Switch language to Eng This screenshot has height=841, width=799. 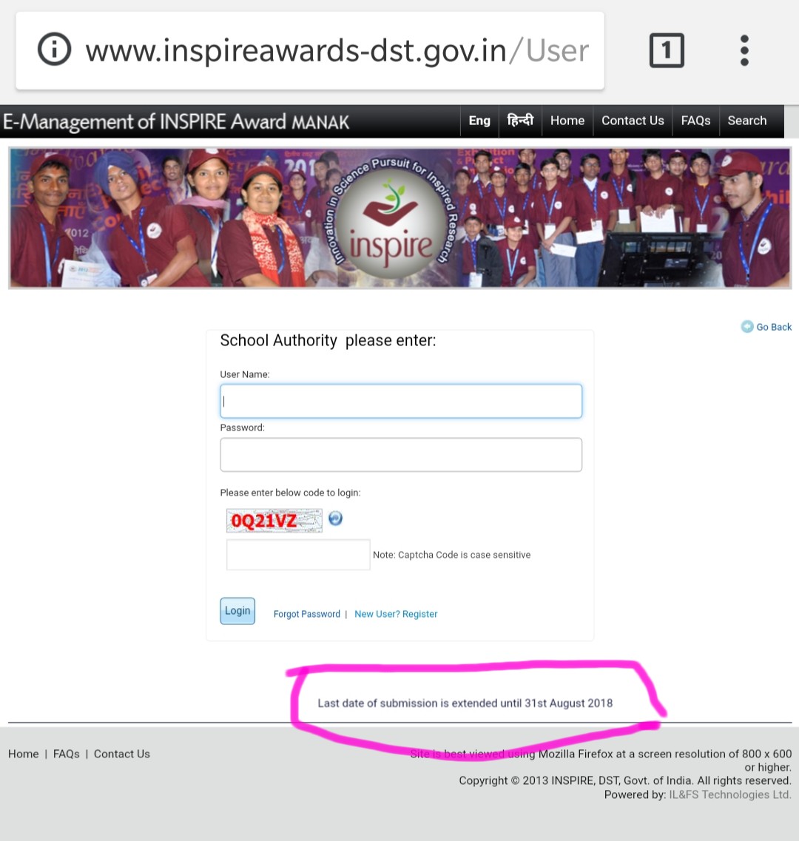click(x=479, y=121)
